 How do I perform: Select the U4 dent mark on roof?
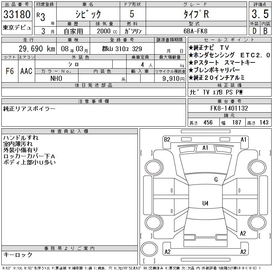point(205,203)
